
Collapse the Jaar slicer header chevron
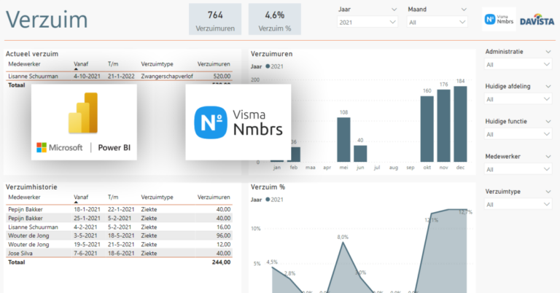pyautogui.click(x=394, y=9)
